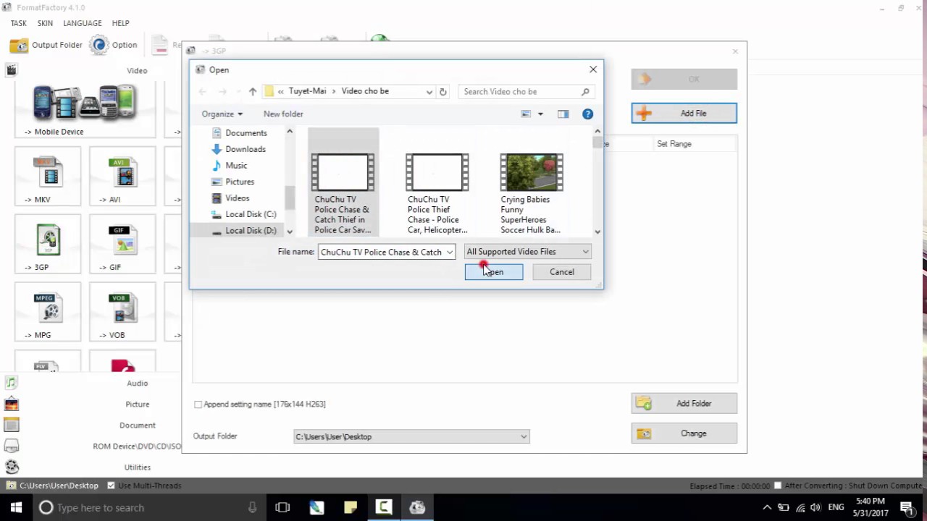Select Crying Babies Funny SuperHeroes video
The height and width of the screenshot is (521, 927).
pos(531,193)
